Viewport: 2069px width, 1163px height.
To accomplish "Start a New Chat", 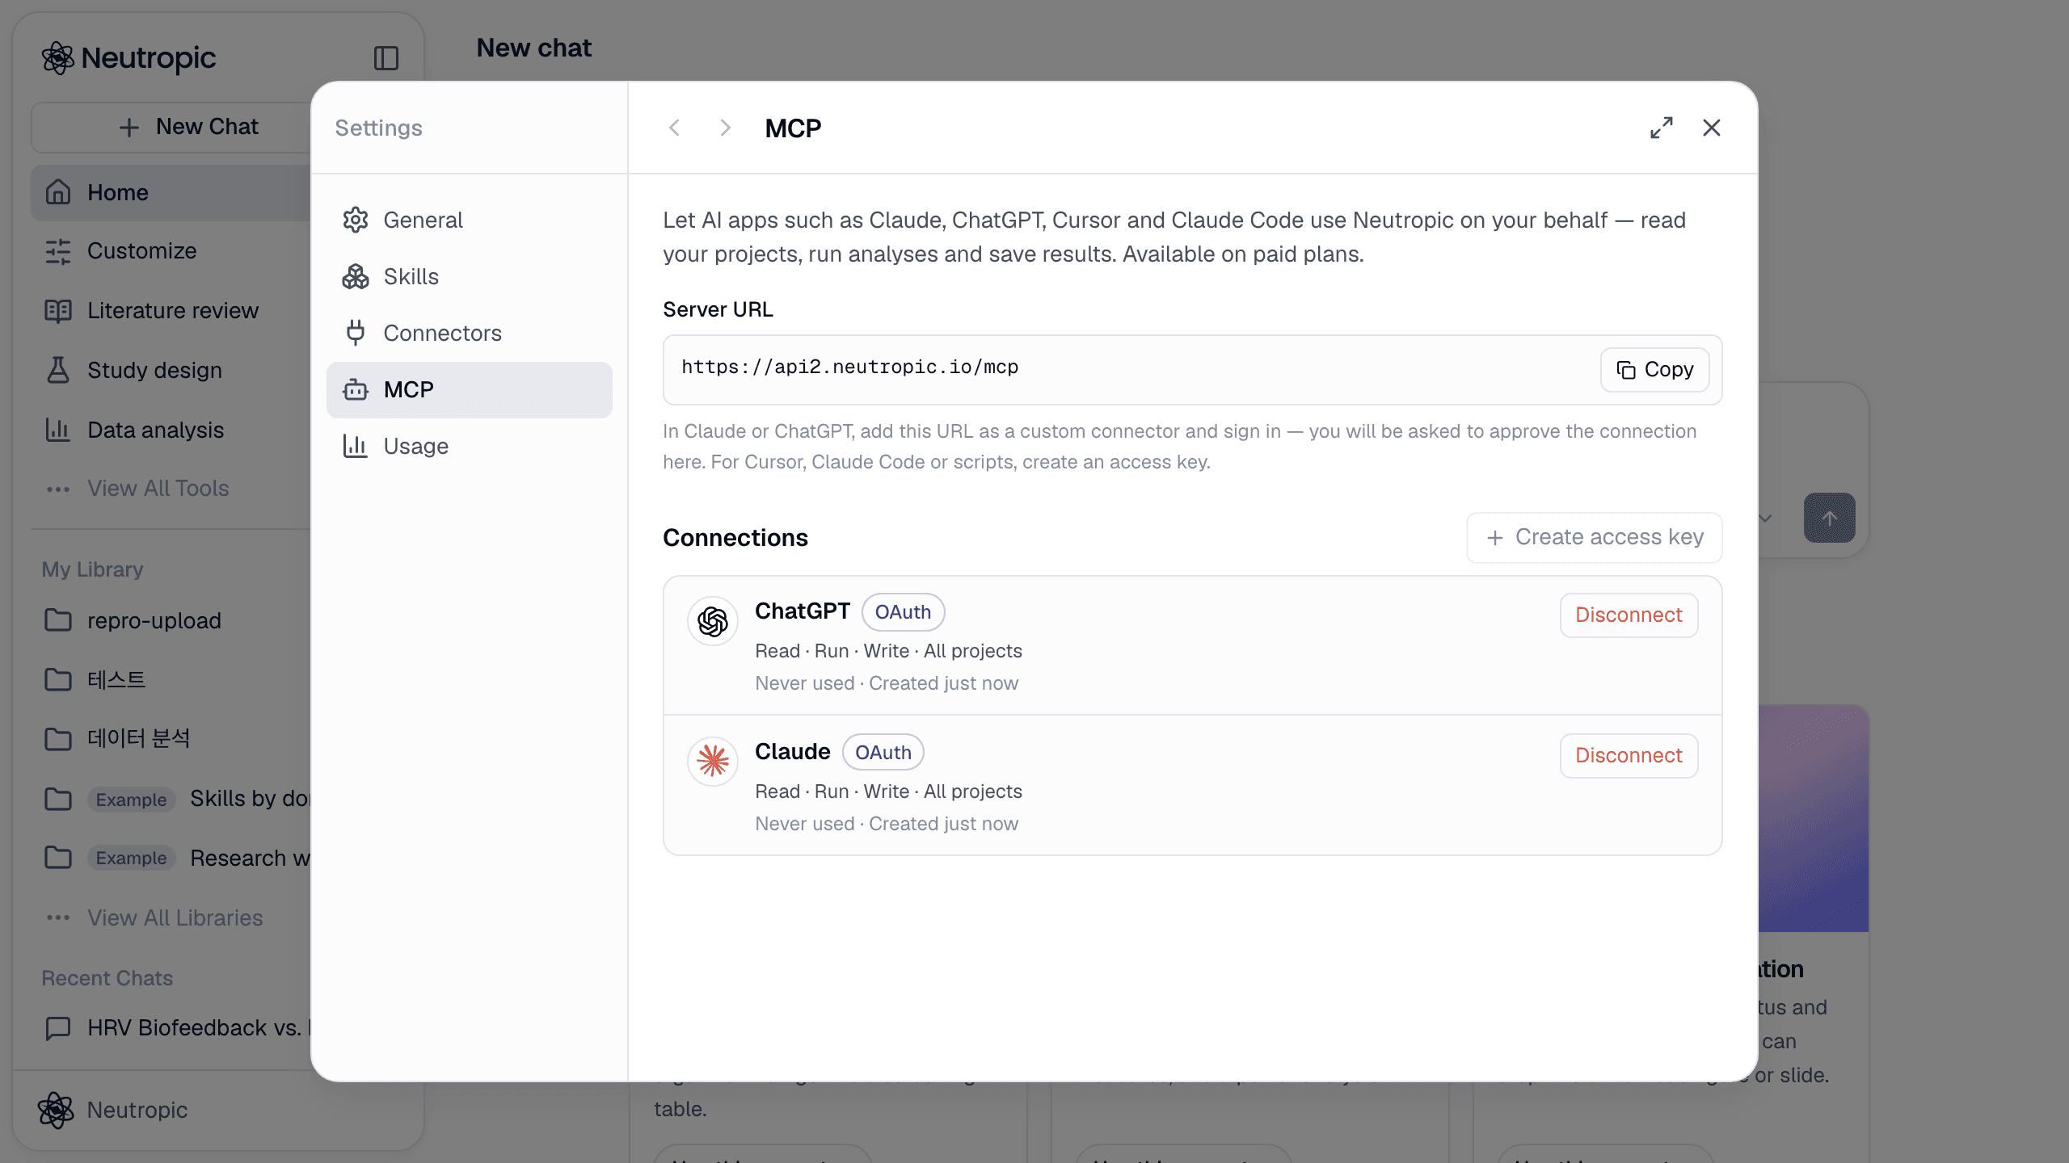I will pos(171,127).
